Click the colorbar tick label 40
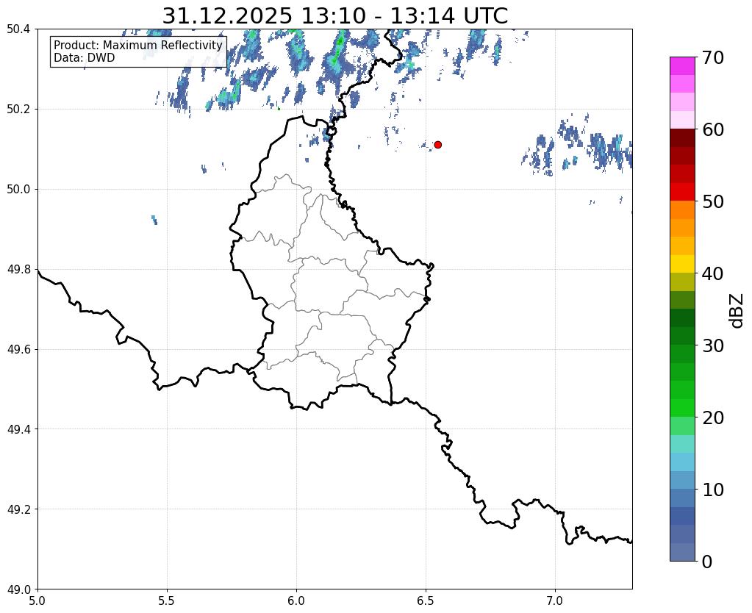The image size is (752, 613). pyautogui.click(x=713, y=273)
